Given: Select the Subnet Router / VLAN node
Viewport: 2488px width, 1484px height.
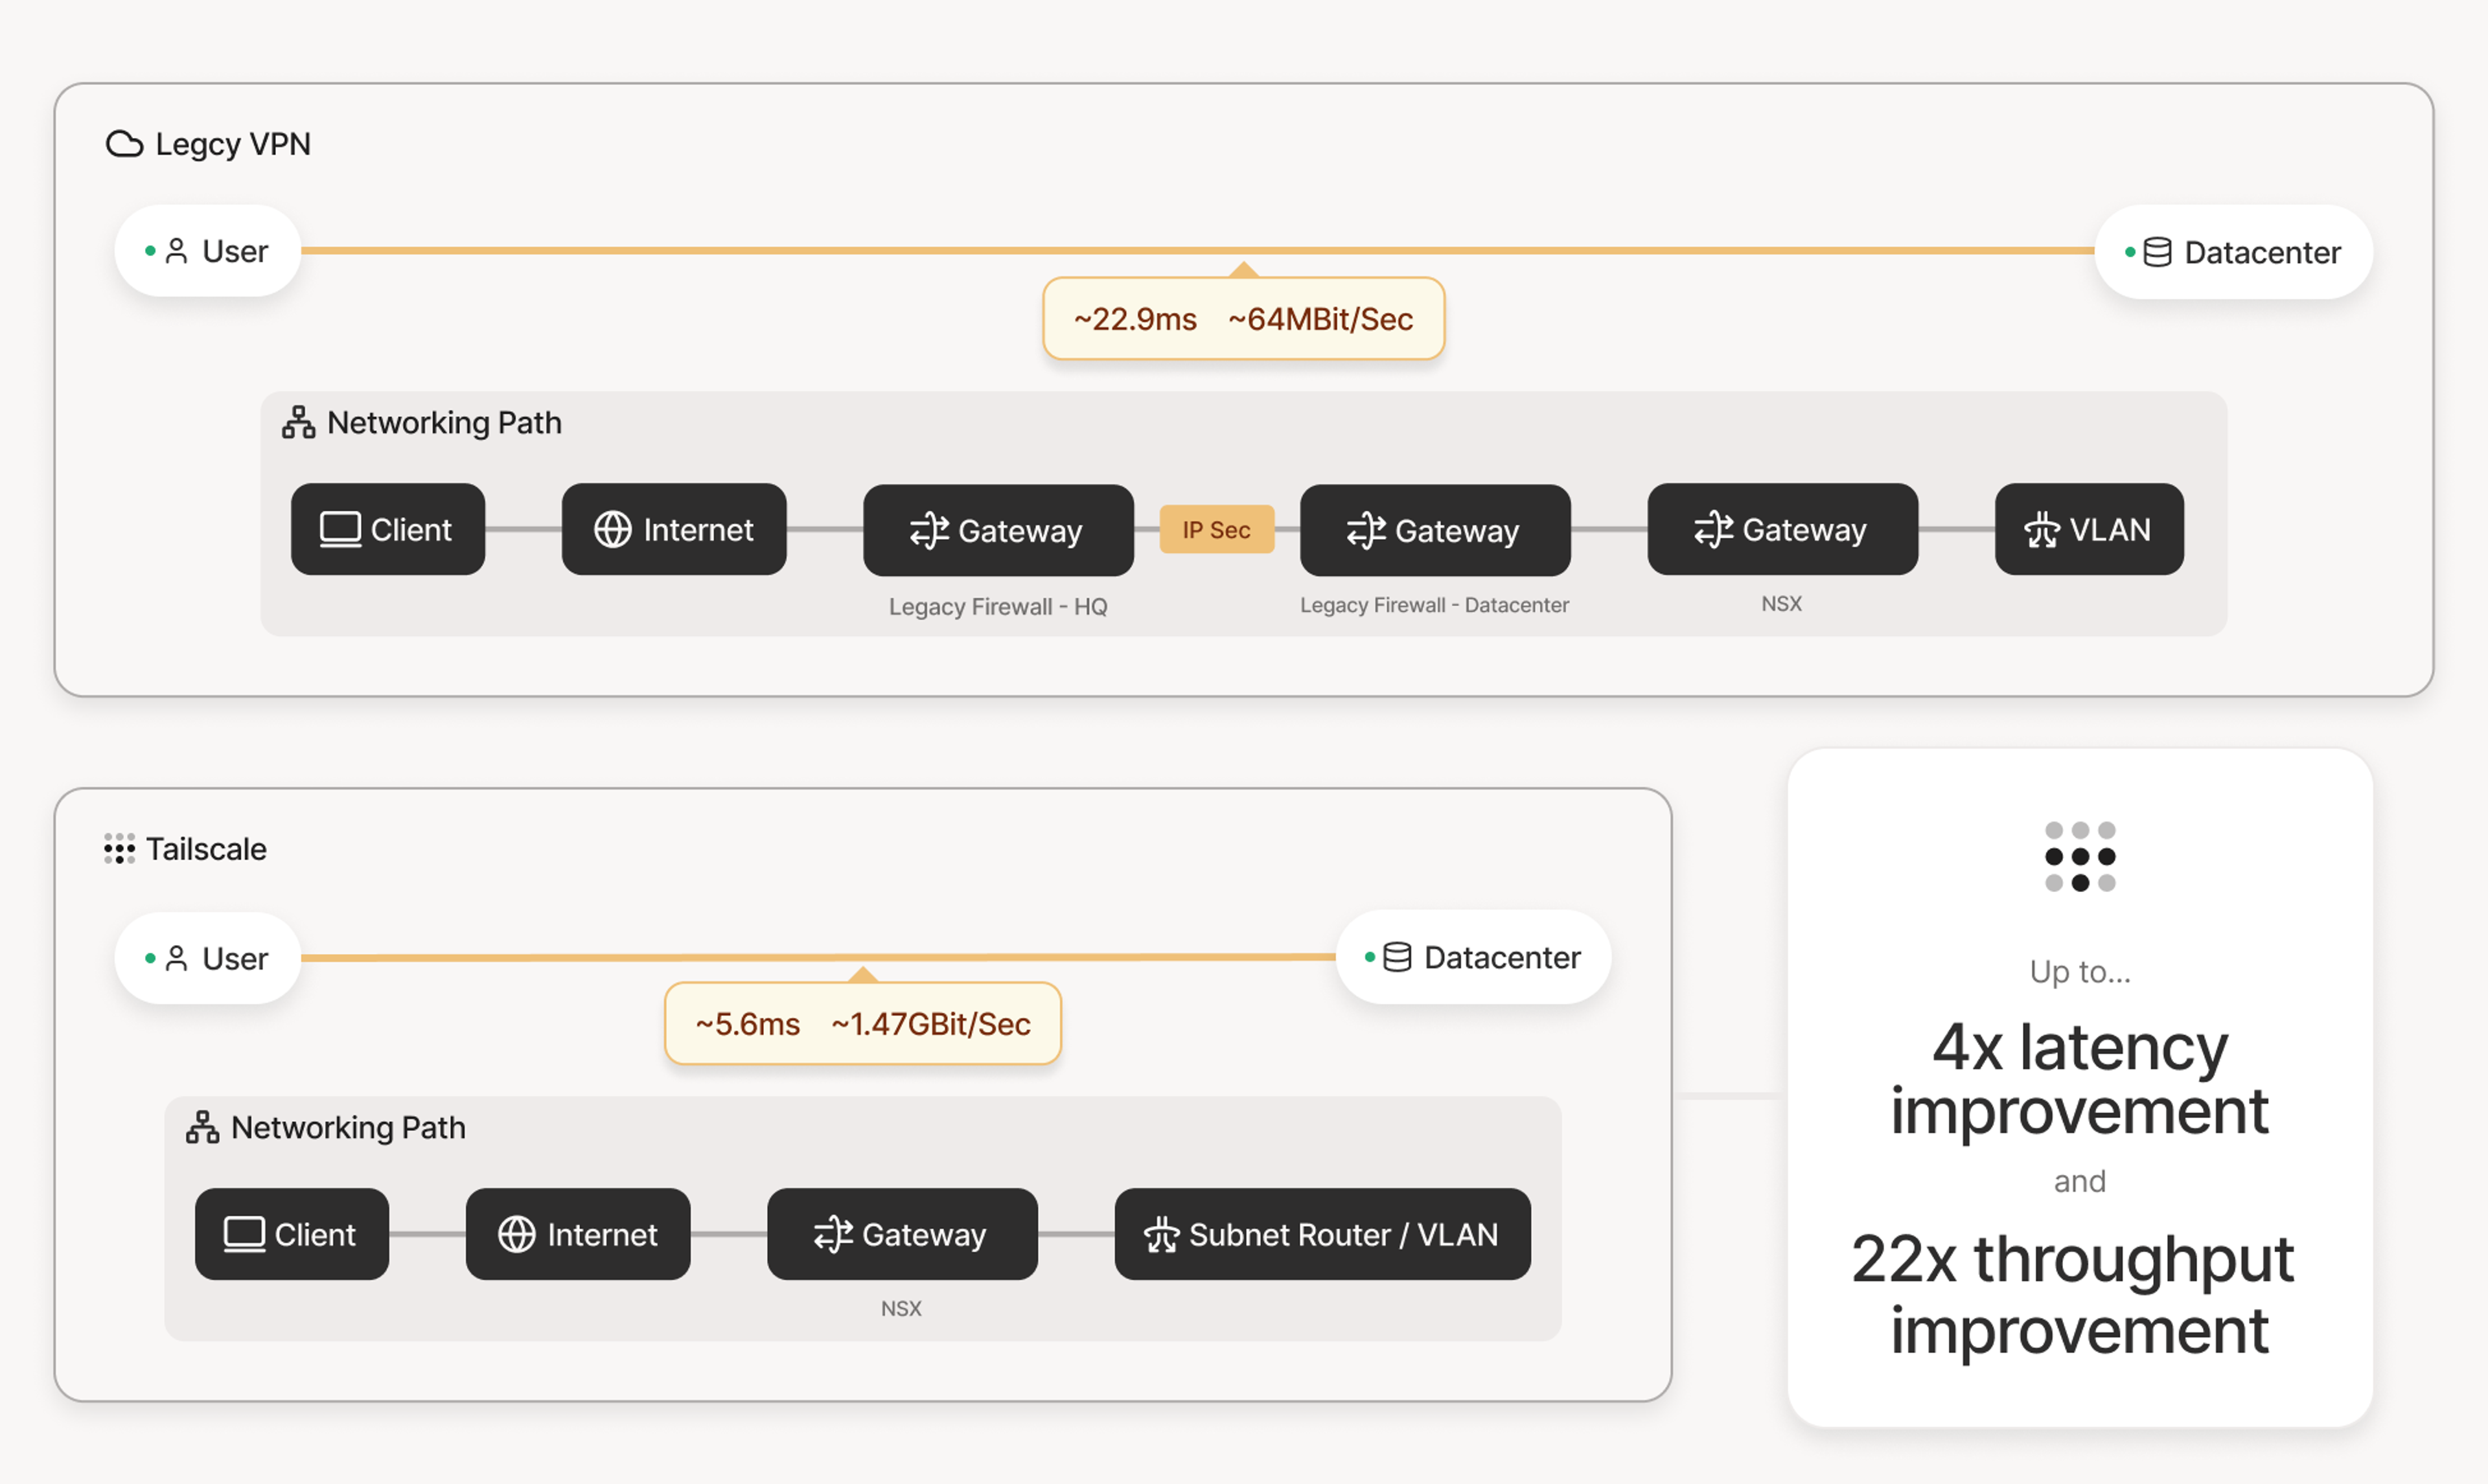Looking at the screenshot, I should 1323,1235.
